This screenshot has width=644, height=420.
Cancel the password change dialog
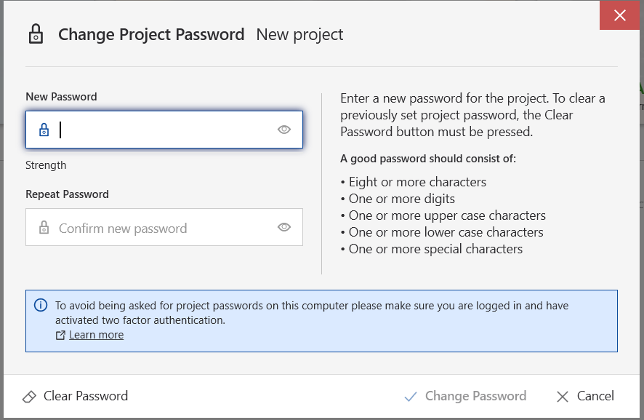[x=585, y=397]
